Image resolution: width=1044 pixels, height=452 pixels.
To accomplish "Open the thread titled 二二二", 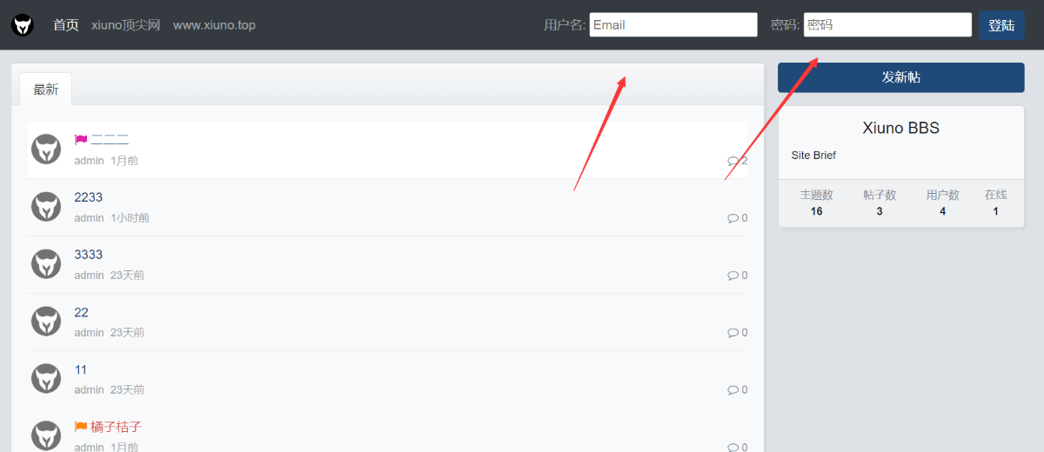I will tap(110, 140).
